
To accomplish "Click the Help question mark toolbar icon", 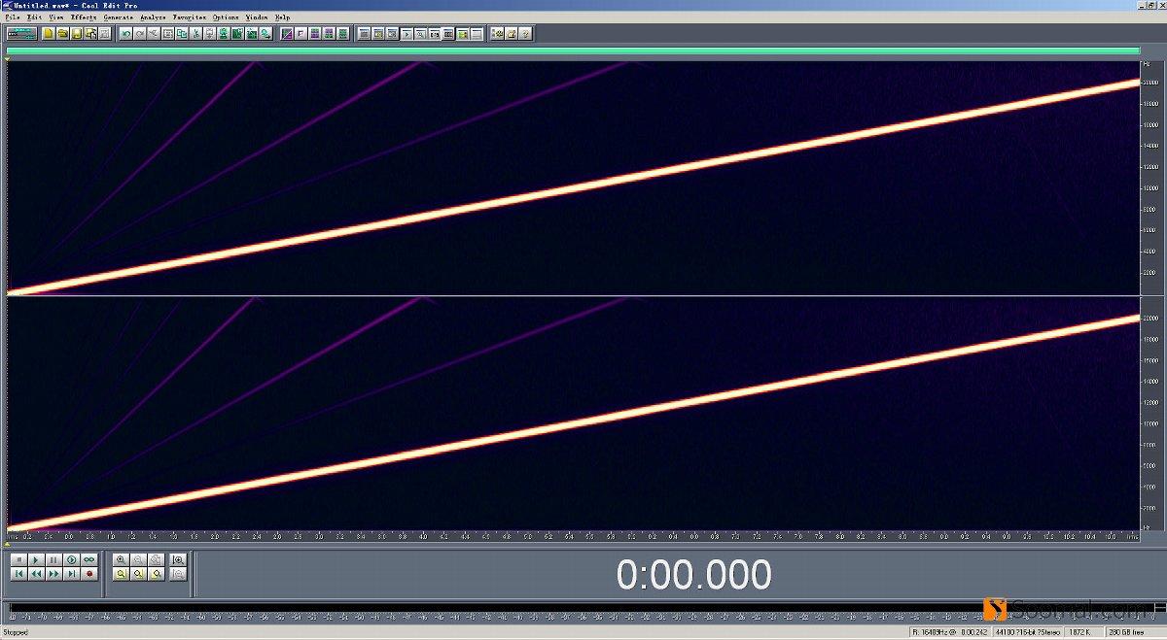I will [524, 33].
